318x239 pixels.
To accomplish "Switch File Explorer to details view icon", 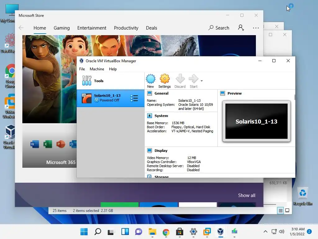I will click(x=280, y=211).
